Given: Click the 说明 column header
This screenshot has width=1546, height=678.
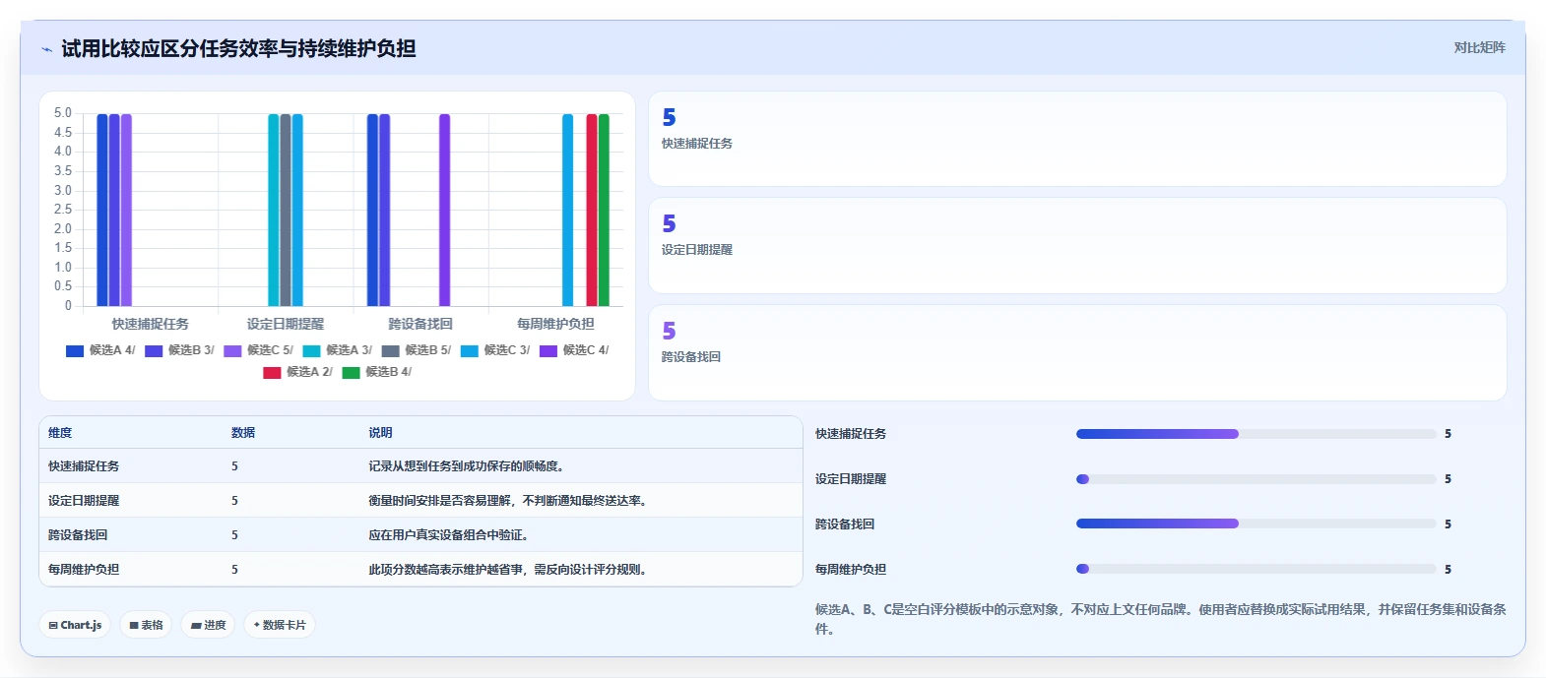Looking at the screenshot, I should [380, 433].
